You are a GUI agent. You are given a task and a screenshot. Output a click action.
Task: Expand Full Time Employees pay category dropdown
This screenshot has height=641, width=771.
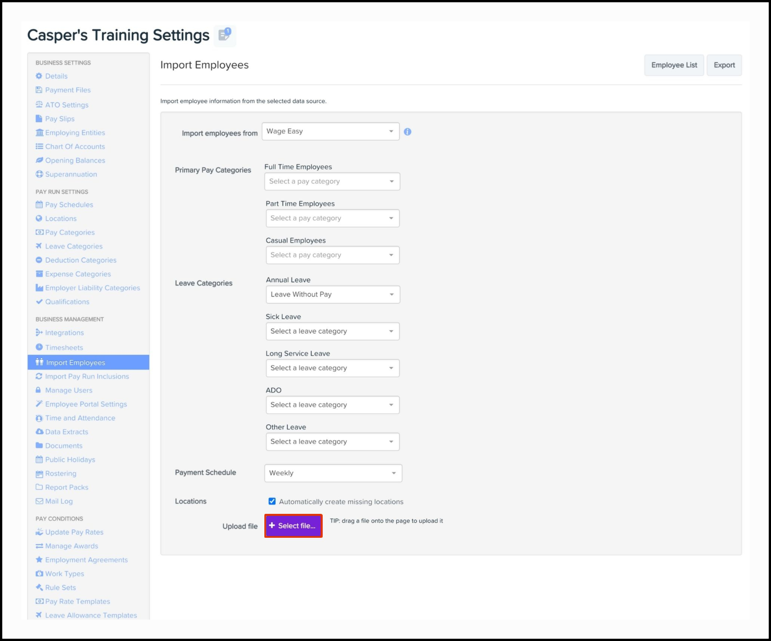[332, 181]
